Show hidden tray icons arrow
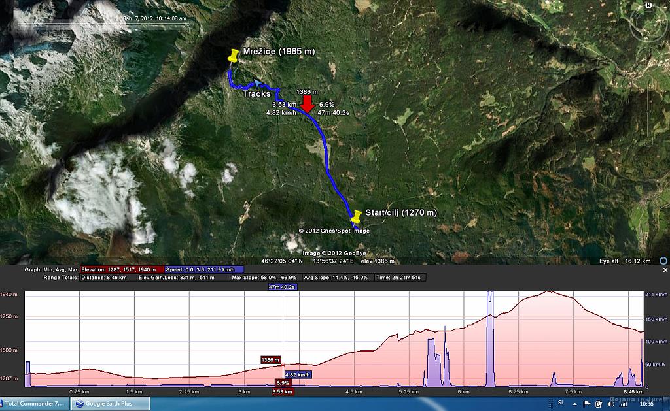Viewport: 670px width, 411px height. [x=574, y=404]
